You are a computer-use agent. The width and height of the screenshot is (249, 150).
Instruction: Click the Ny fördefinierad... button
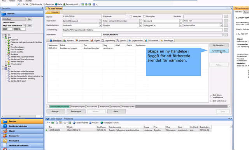pyautogui.click(x=219, y=51)
